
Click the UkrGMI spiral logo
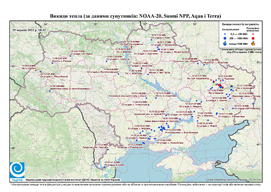tap(17, 170)
